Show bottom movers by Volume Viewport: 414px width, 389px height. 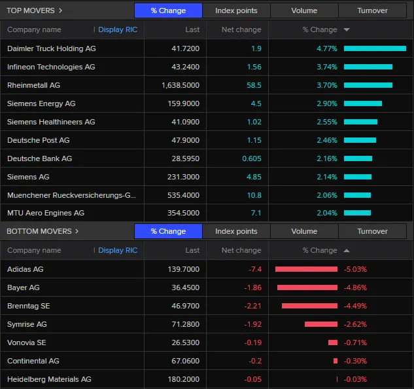(304, 231)
